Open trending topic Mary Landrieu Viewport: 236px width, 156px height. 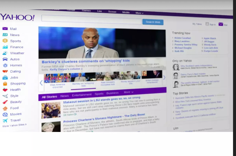(x=182, y=41)
